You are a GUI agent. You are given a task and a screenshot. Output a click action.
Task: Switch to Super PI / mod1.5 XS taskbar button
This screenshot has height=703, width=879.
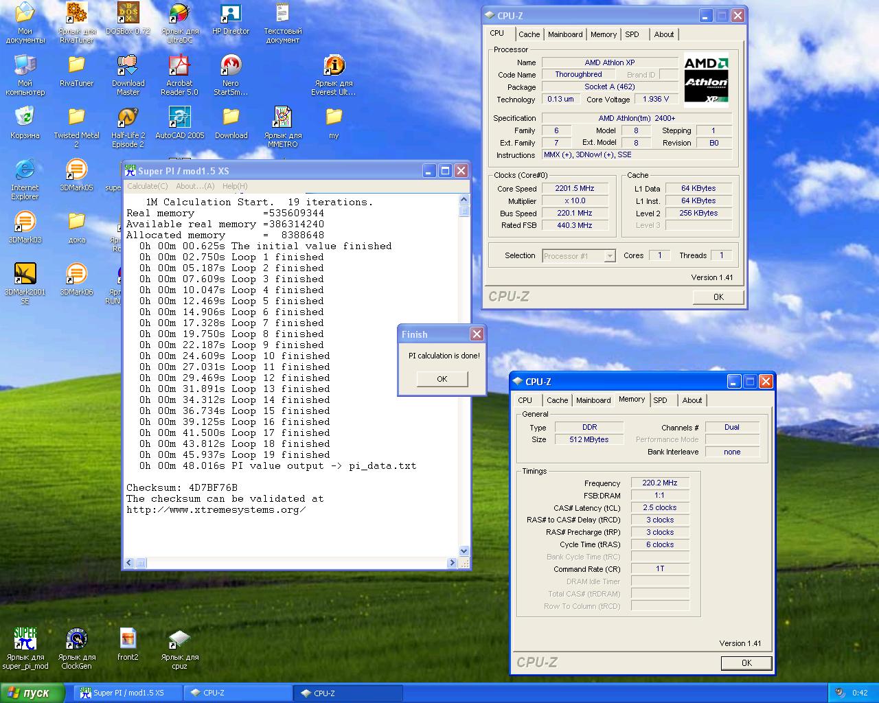pos(127,693)
